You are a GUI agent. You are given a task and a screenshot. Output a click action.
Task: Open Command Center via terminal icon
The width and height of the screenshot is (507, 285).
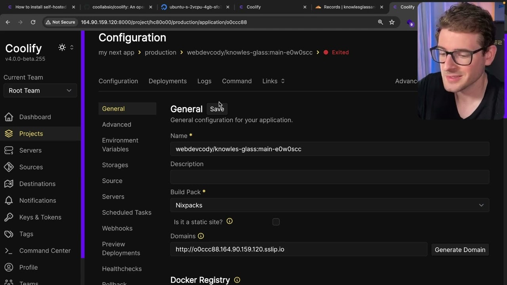point(9,251)
